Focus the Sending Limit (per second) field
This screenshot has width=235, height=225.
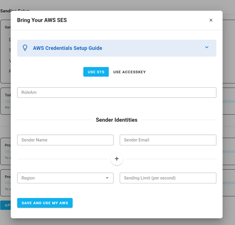pos(168,178)
